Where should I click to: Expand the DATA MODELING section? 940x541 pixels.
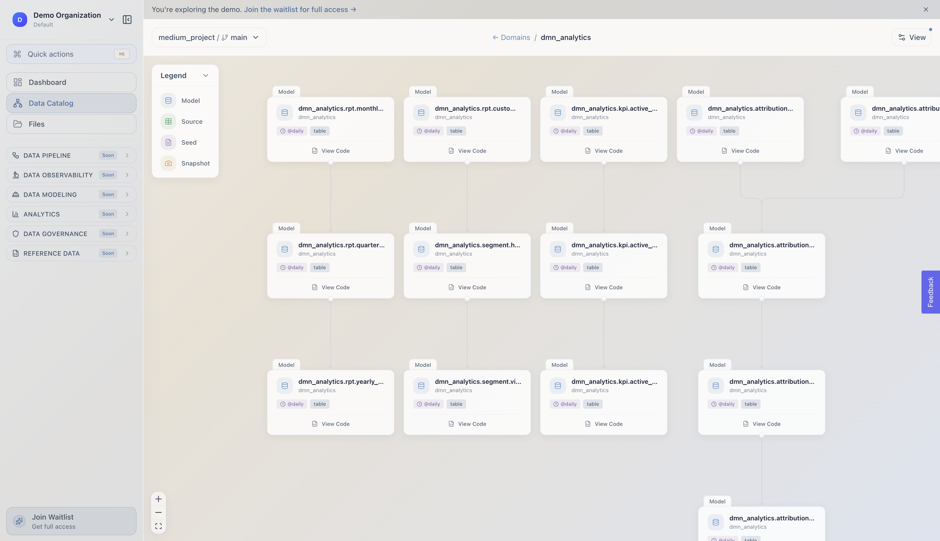71,194
